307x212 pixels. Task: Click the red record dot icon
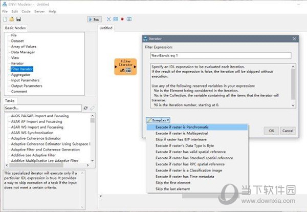click(122, 19)
